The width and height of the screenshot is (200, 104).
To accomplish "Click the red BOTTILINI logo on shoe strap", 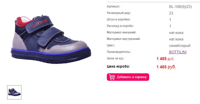I will (x=40, y=23).
